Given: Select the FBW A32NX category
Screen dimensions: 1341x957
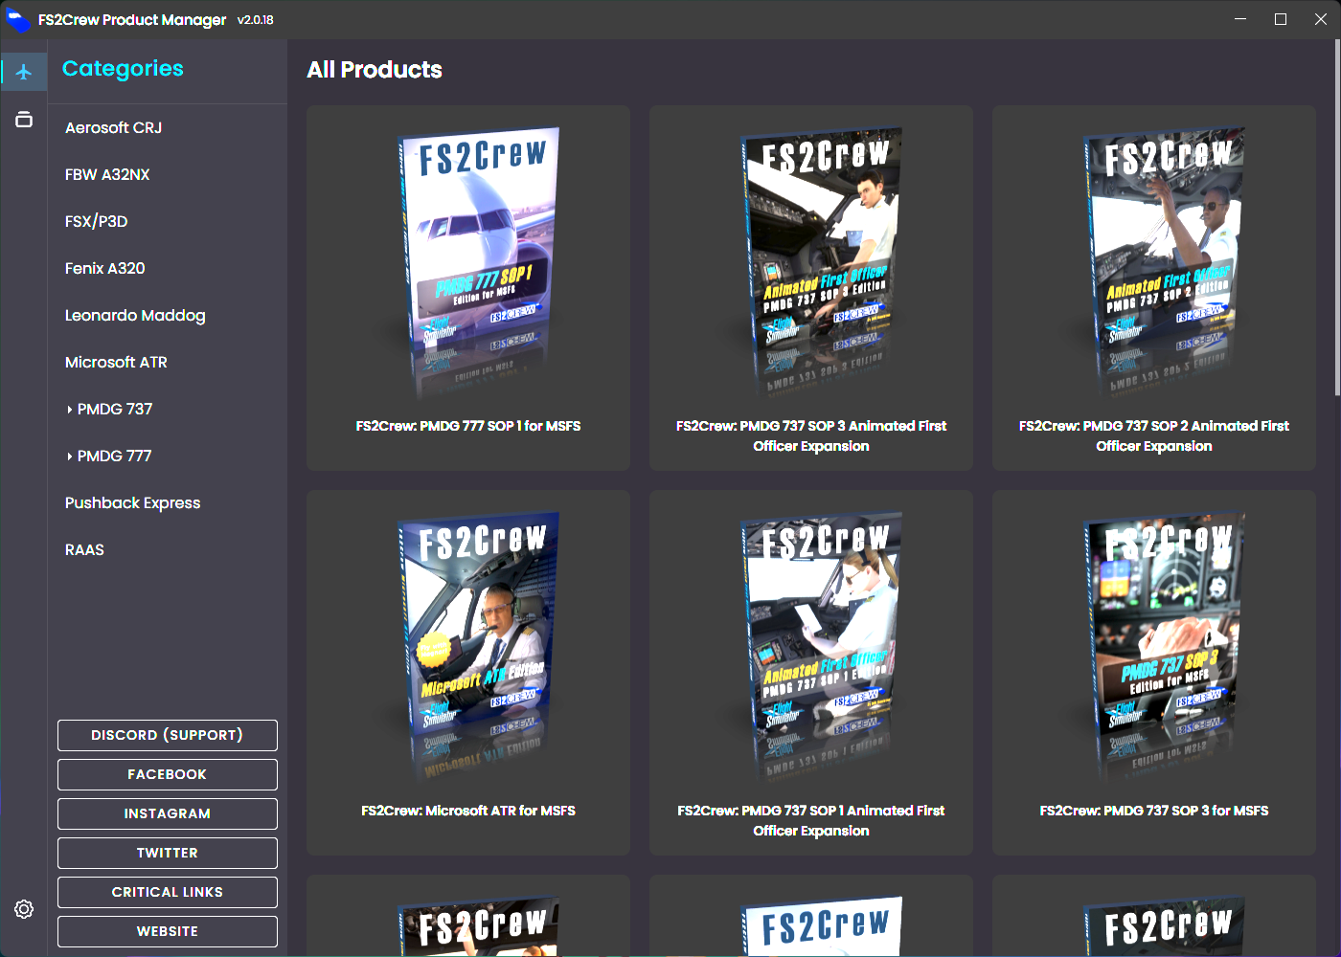Looking at the screenshot, I should coord(107,174).
